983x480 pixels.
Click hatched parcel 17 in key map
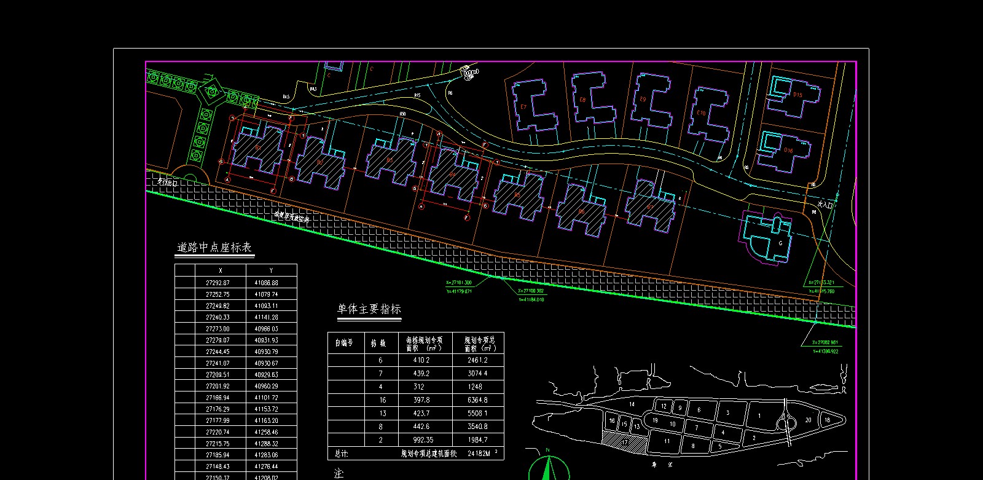(x=624, y=441)
